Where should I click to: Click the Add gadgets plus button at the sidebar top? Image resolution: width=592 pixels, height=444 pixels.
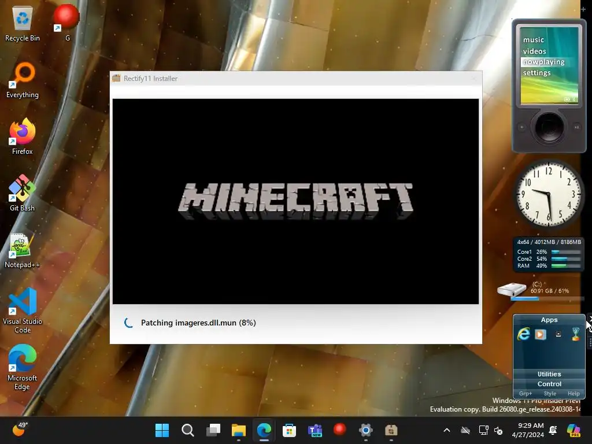point(583,9)
